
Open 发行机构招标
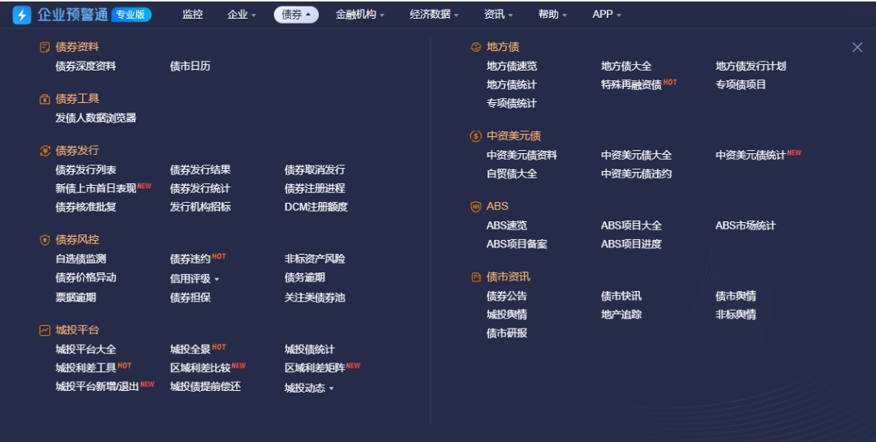(x=200, y=207)
